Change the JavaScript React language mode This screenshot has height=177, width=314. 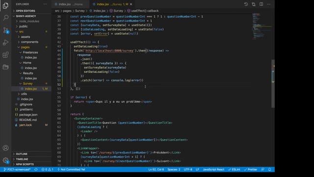click(x=213, y=170)
